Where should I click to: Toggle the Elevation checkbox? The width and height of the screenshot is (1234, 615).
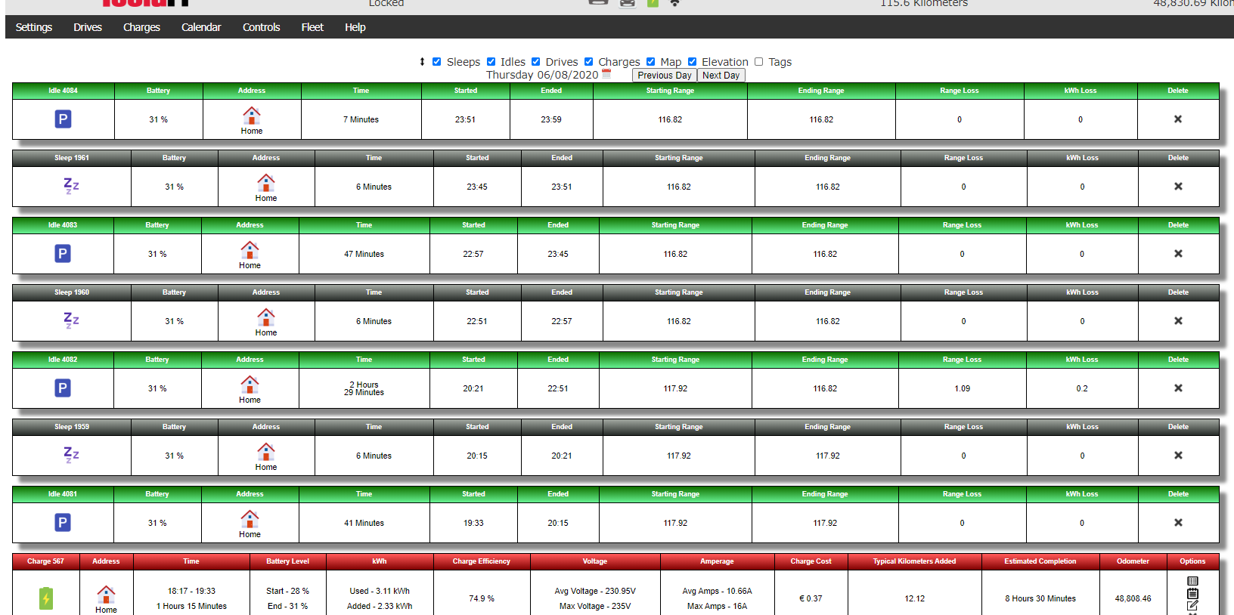tap(692, 62)
